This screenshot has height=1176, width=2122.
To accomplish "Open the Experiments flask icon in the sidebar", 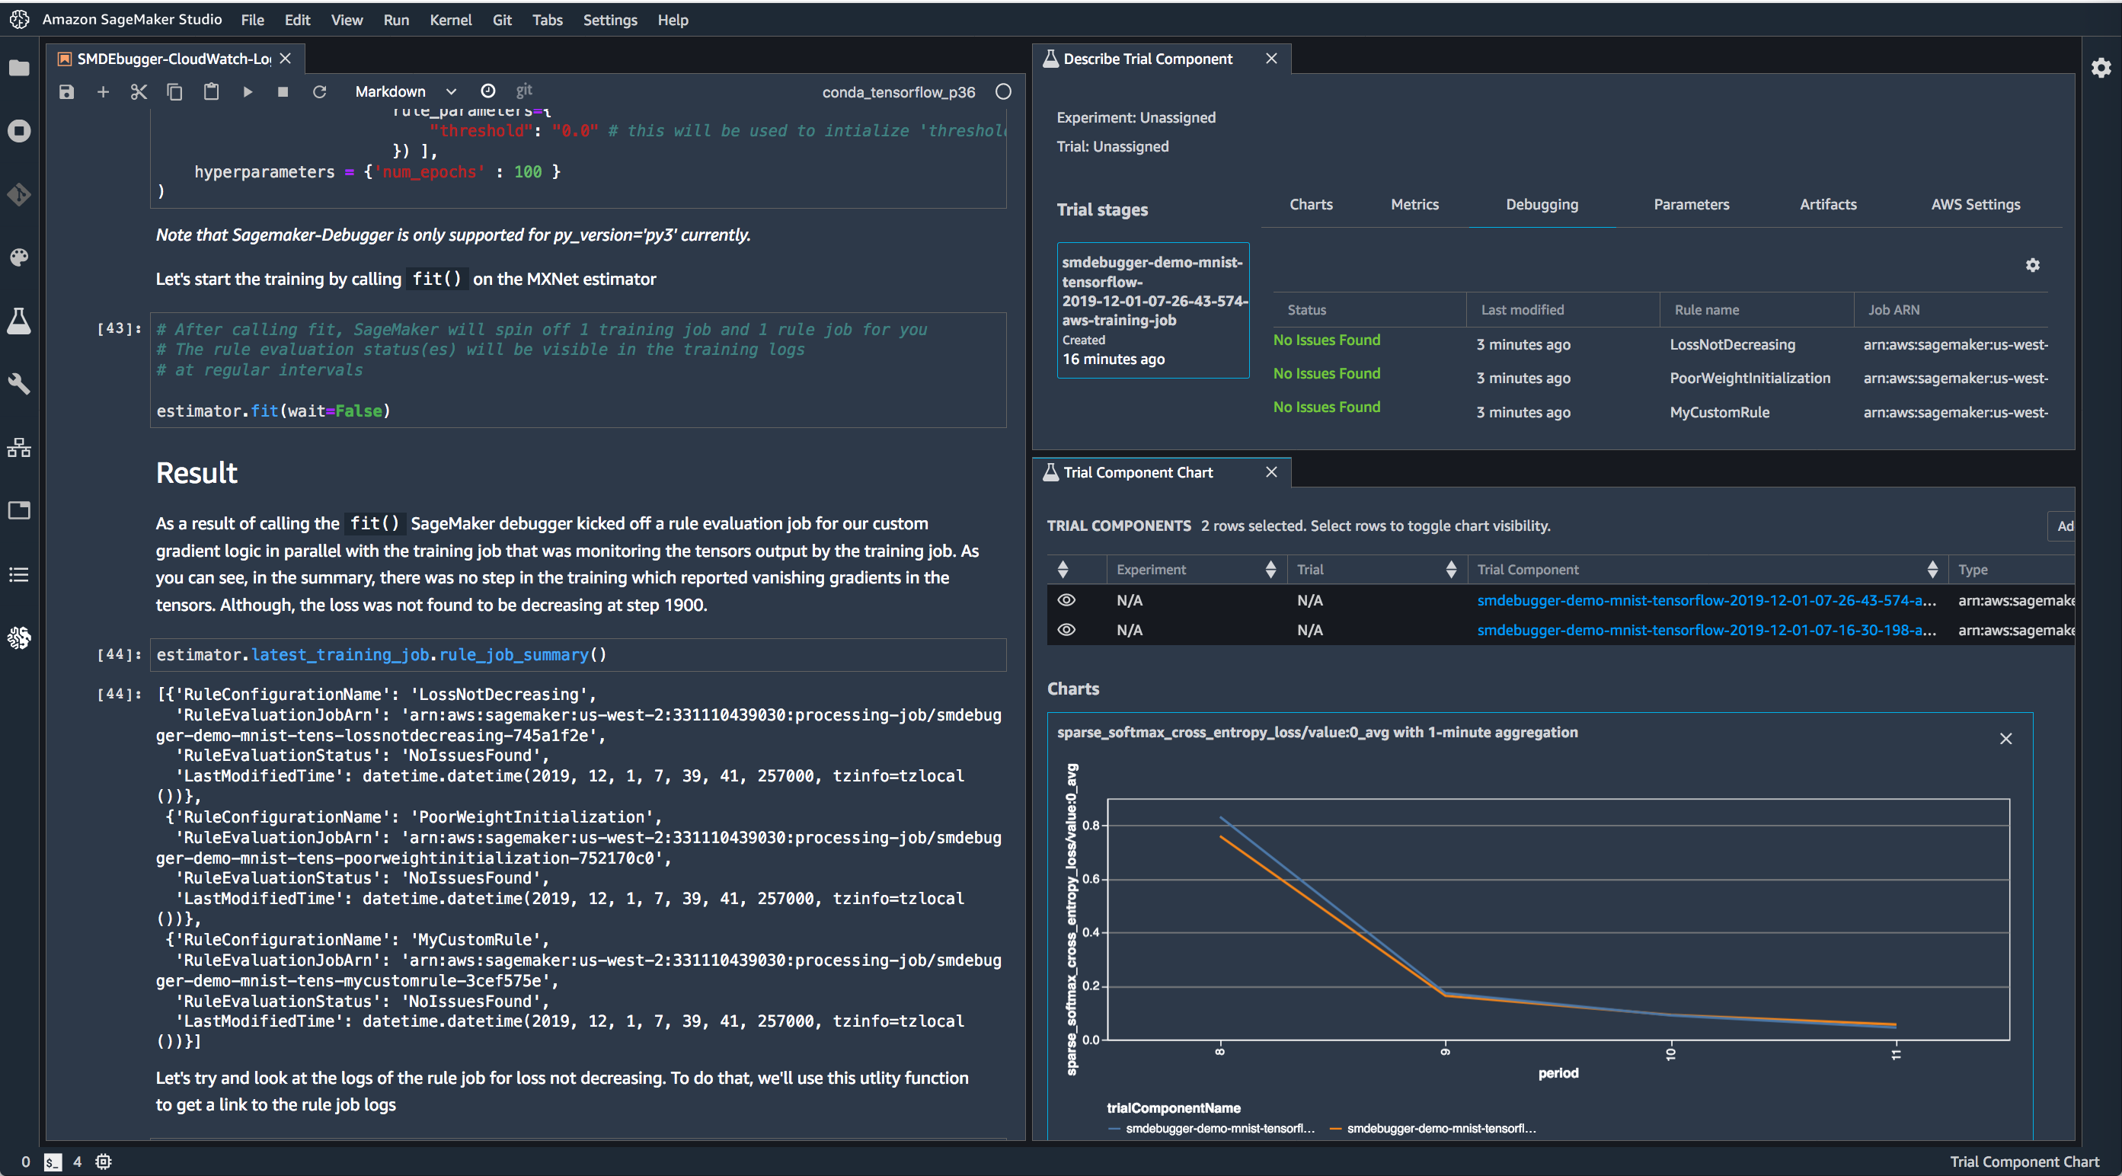I will point(19,321).
